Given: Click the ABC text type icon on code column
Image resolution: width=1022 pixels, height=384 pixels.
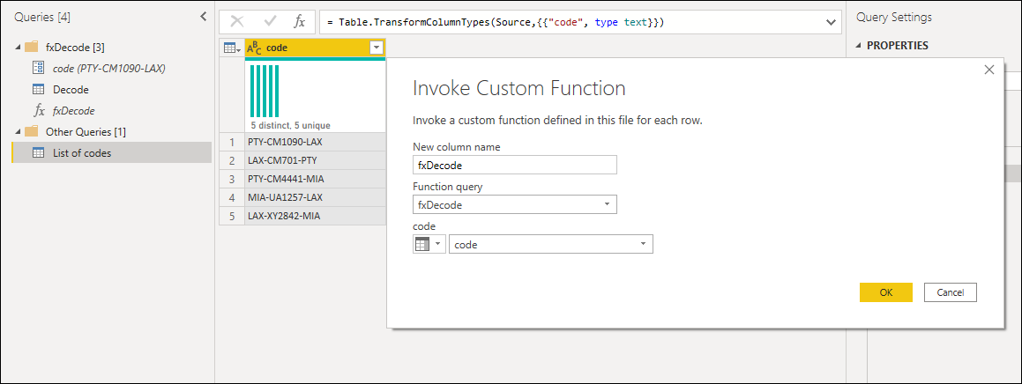Looking at the screenshot, I should [x=254, y=48].
